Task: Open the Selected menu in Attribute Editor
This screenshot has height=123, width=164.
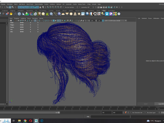Action: (144, 18)
